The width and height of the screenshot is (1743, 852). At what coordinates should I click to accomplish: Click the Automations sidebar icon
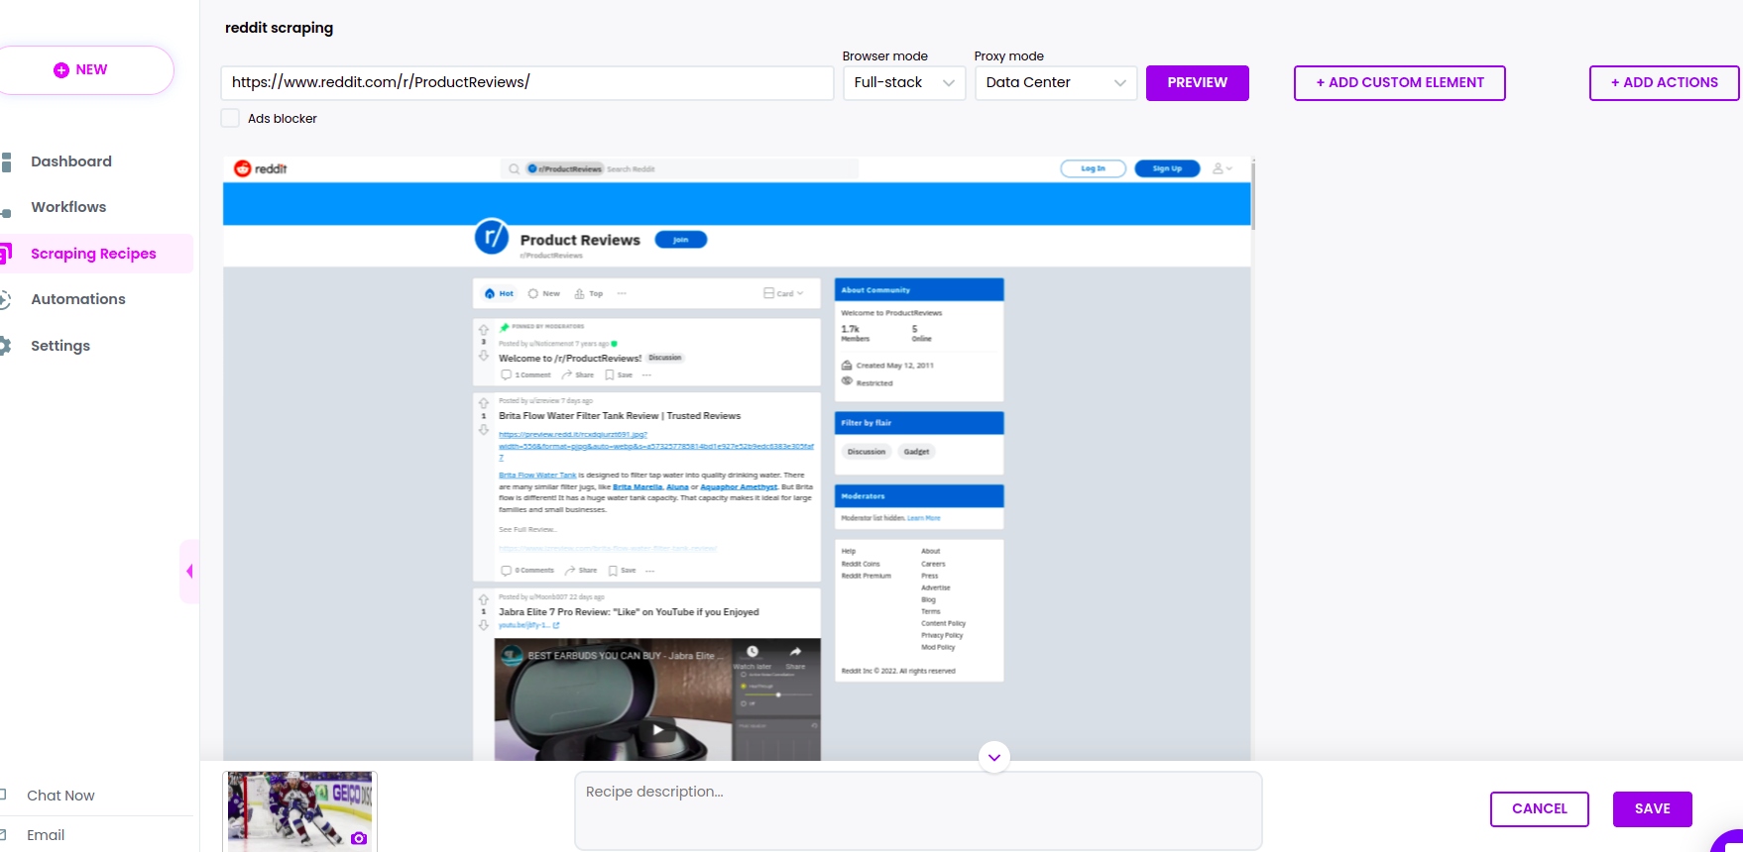[x=6, y=299]
